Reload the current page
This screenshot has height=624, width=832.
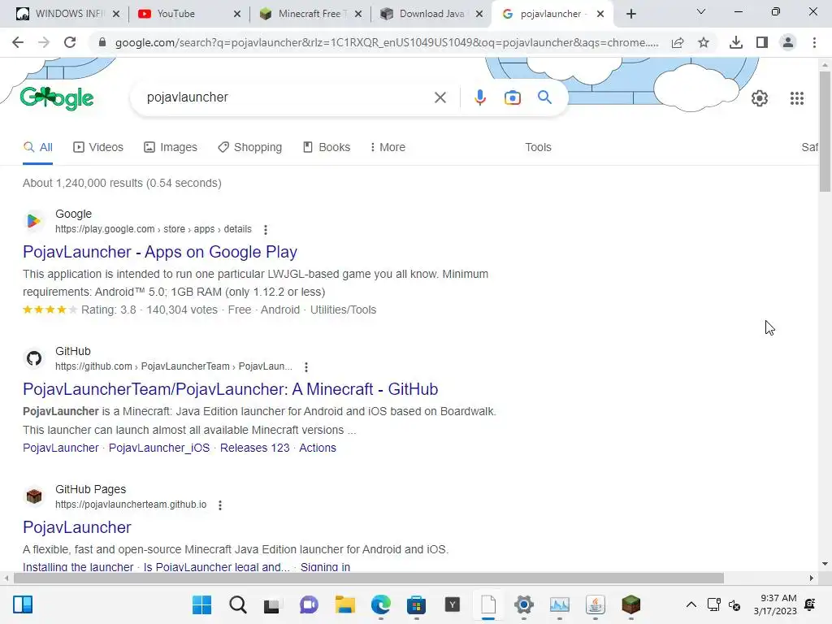pos(70,42)
